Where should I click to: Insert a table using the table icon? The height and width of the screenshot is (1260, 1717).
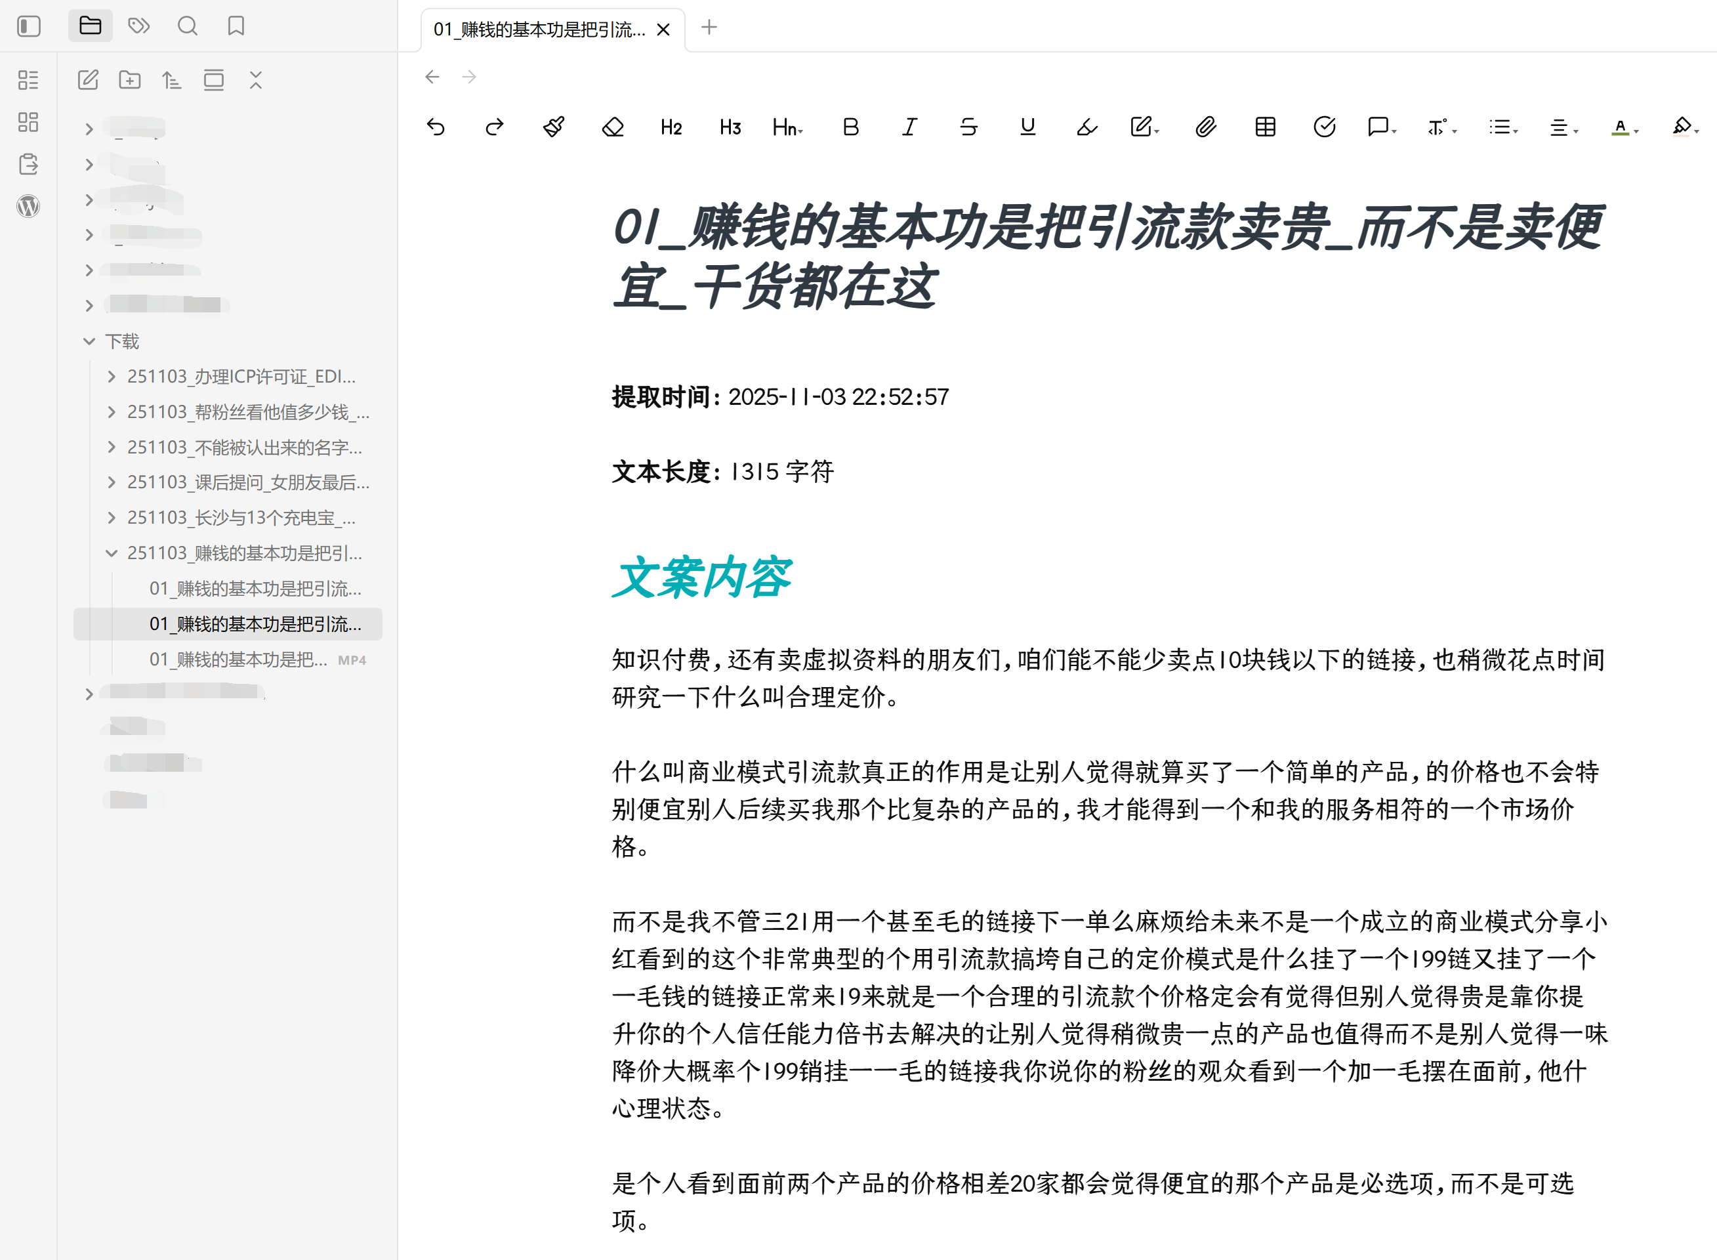pyautogui.click(x=1265, y=127)
